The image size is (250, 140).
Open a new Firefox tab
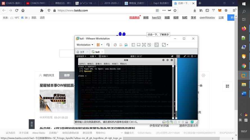[x=200, y=3]
